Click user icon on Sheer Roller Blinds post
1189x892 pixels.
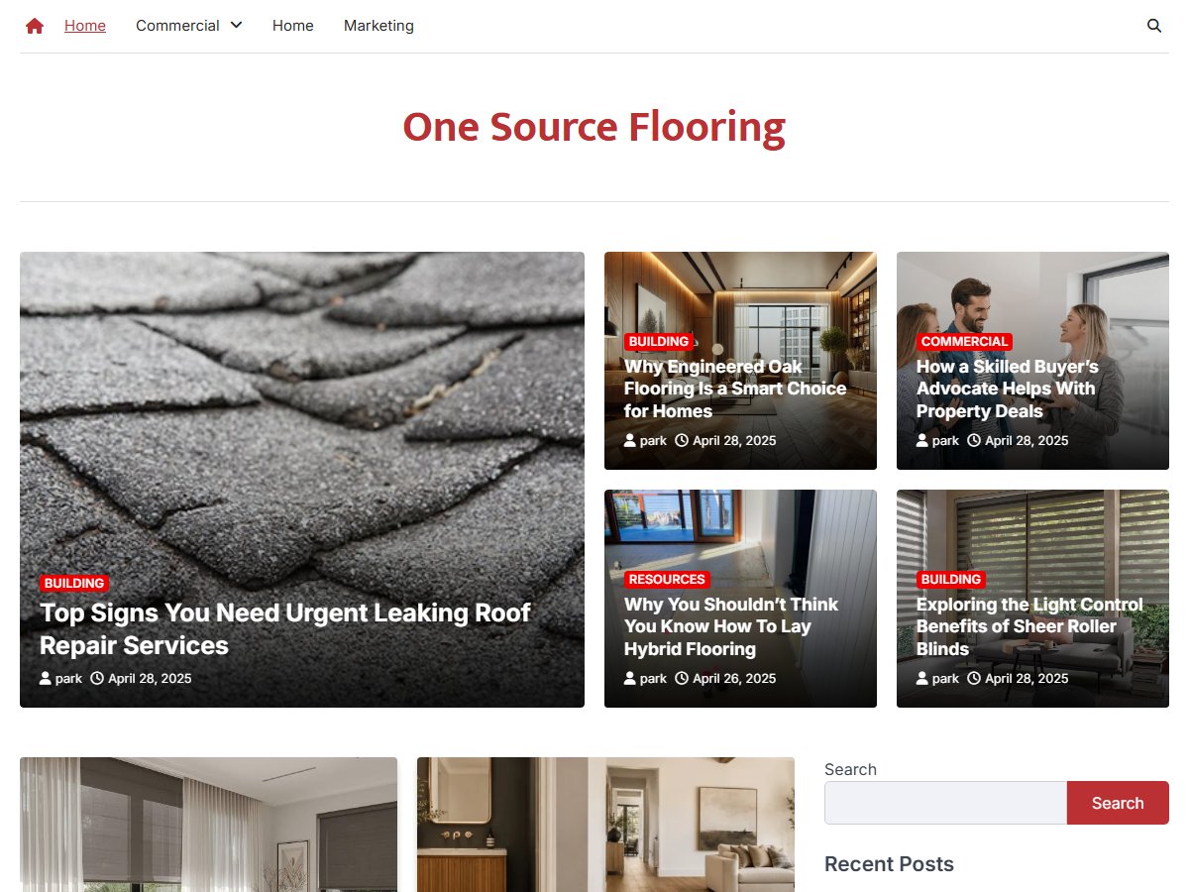[x=922, y=679]
